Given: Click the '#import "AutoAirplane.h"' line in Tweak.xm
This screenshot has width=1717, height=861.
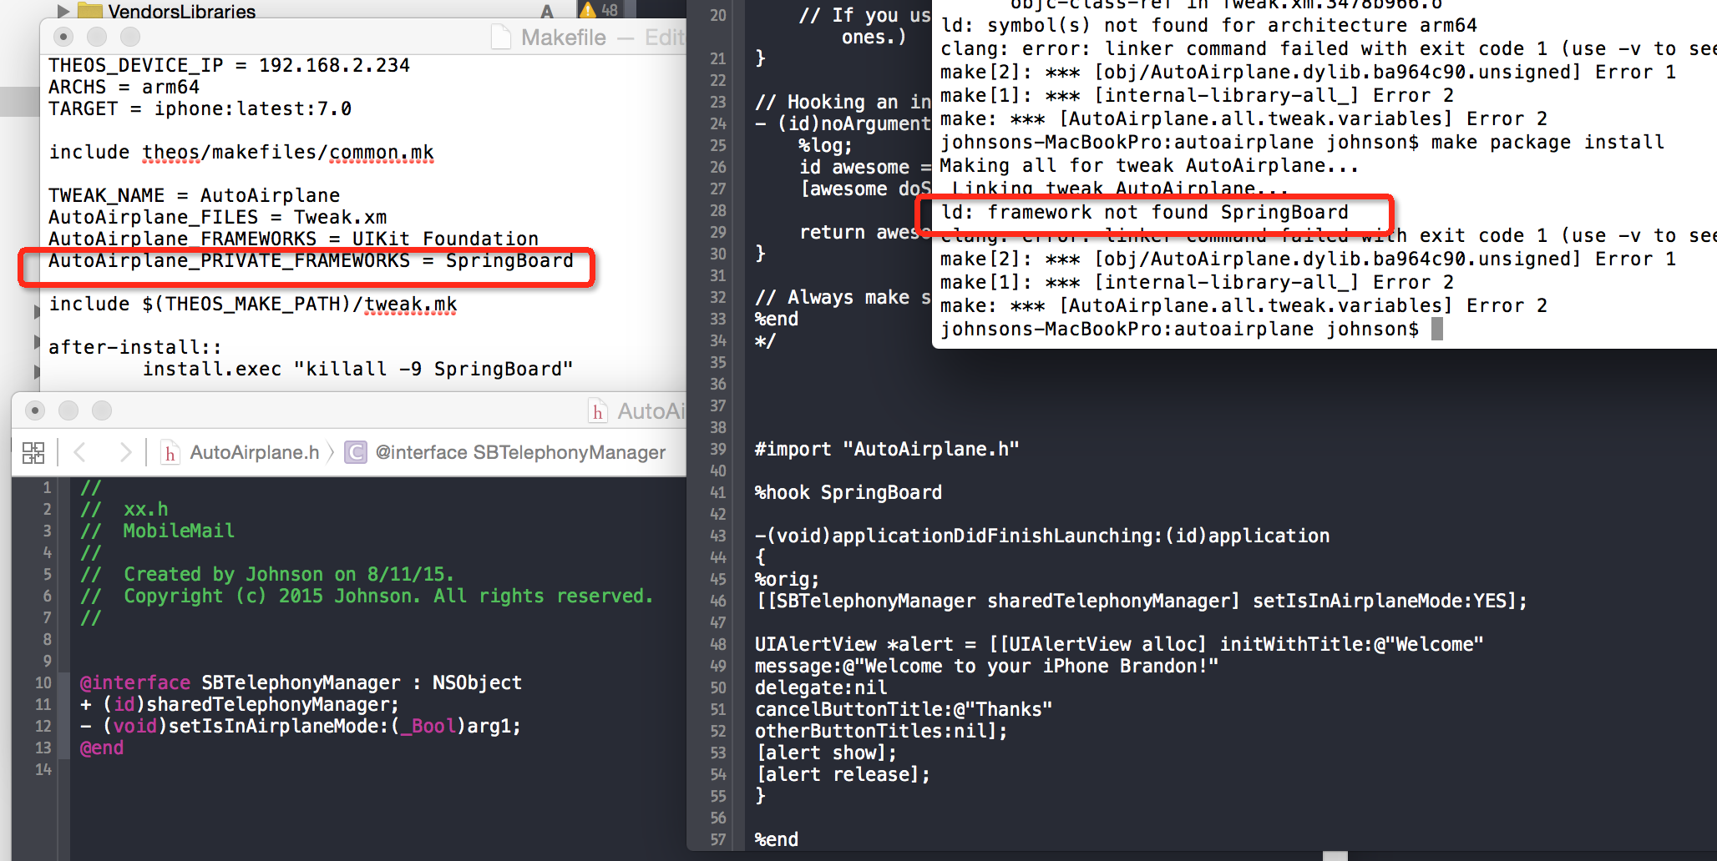Looking at the screenshot, I should pos(887,449).
